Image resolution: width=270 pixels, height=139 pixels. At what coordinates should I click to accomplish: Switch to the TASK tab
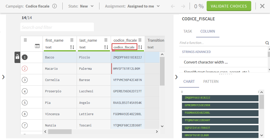(188, 31)
